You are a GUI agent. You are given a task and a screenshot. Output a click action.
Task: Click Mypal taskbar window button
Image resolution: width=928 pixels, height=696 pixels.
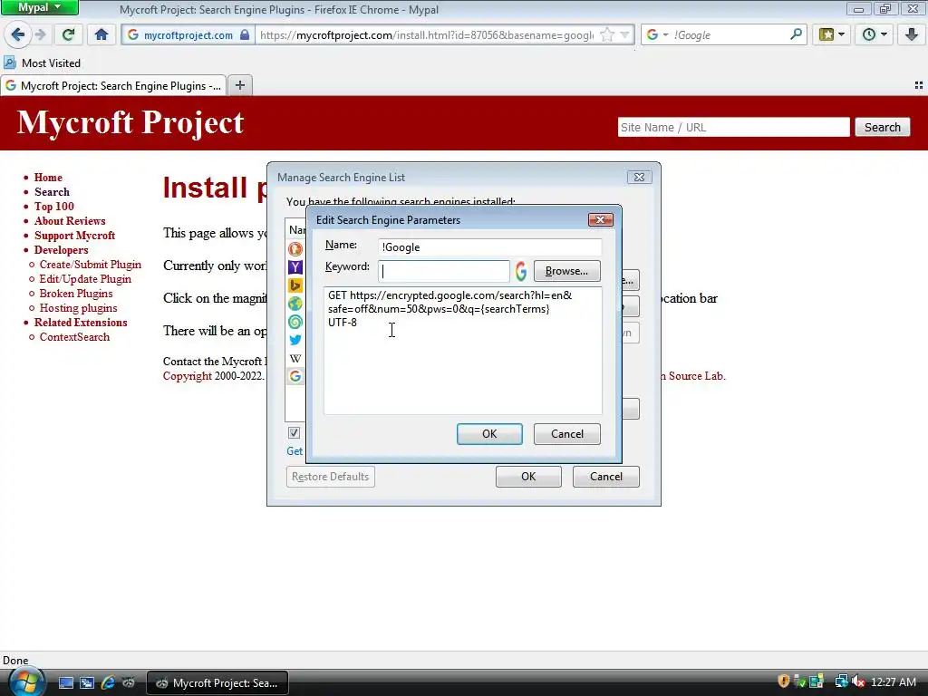217,683
